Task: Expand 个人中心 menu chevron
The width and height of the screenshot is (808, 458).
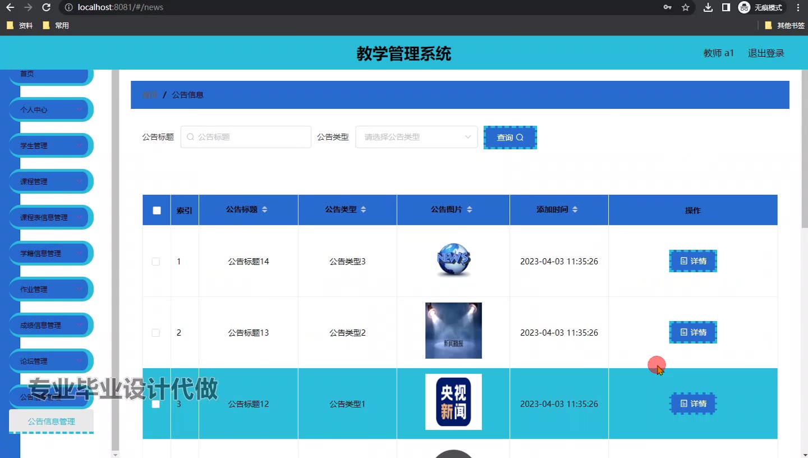Action: [79, 109]
